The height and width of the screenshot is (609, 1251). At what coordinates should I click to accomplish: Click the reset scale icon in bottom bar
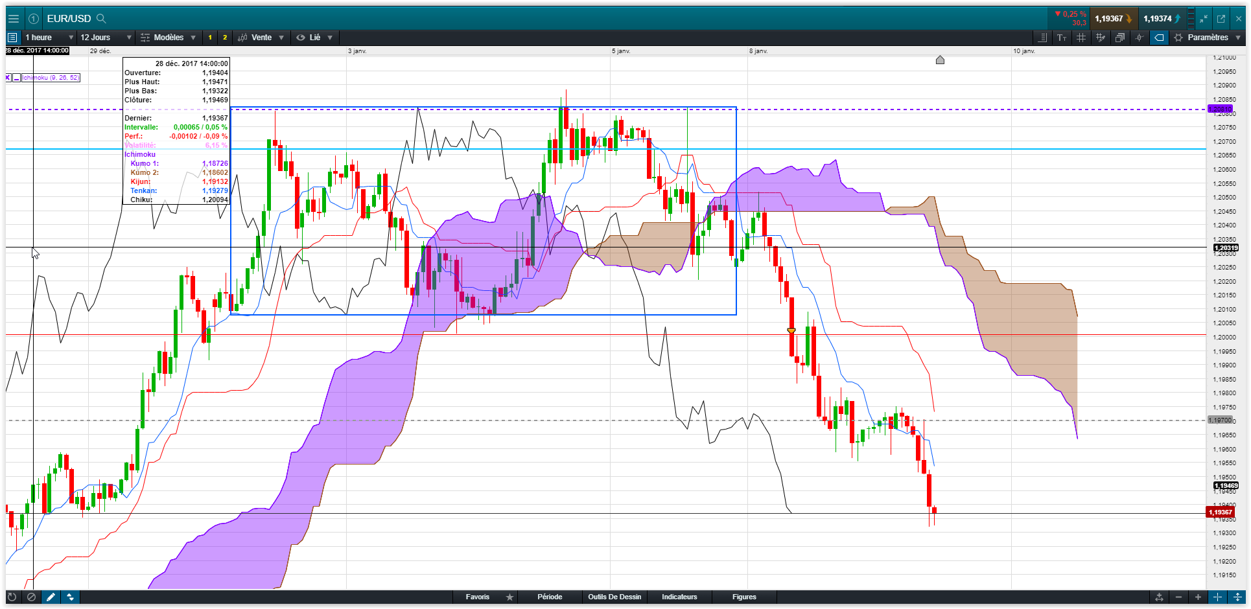1159,597
